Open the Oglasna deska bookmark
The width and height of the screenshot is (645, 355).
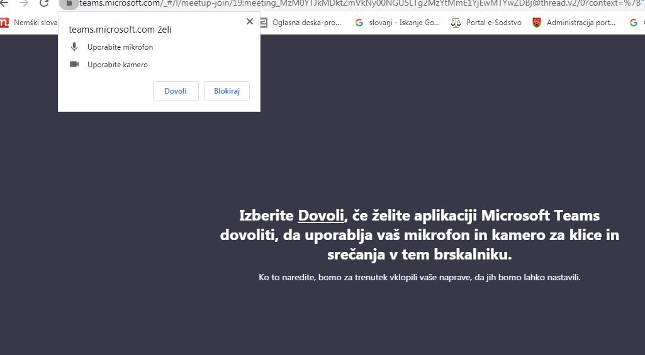(301, 23)
